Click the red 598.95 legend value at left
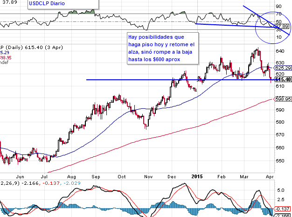Image resolution: width=292 pixels, height=217 pixels. 6,58
